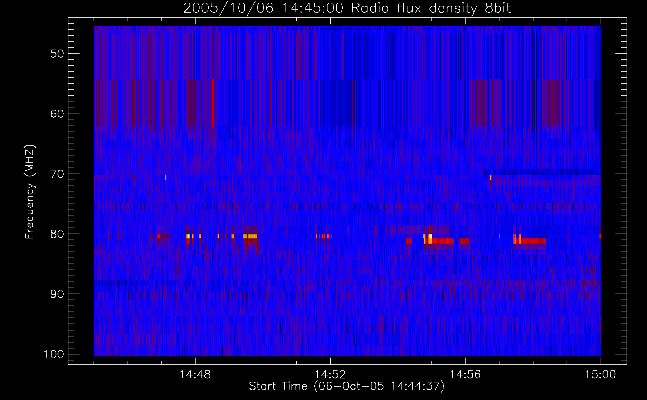Click the orange spike near 14:47 at 70 MHz
The image size is (647, 400).
[x=165, y=178]
